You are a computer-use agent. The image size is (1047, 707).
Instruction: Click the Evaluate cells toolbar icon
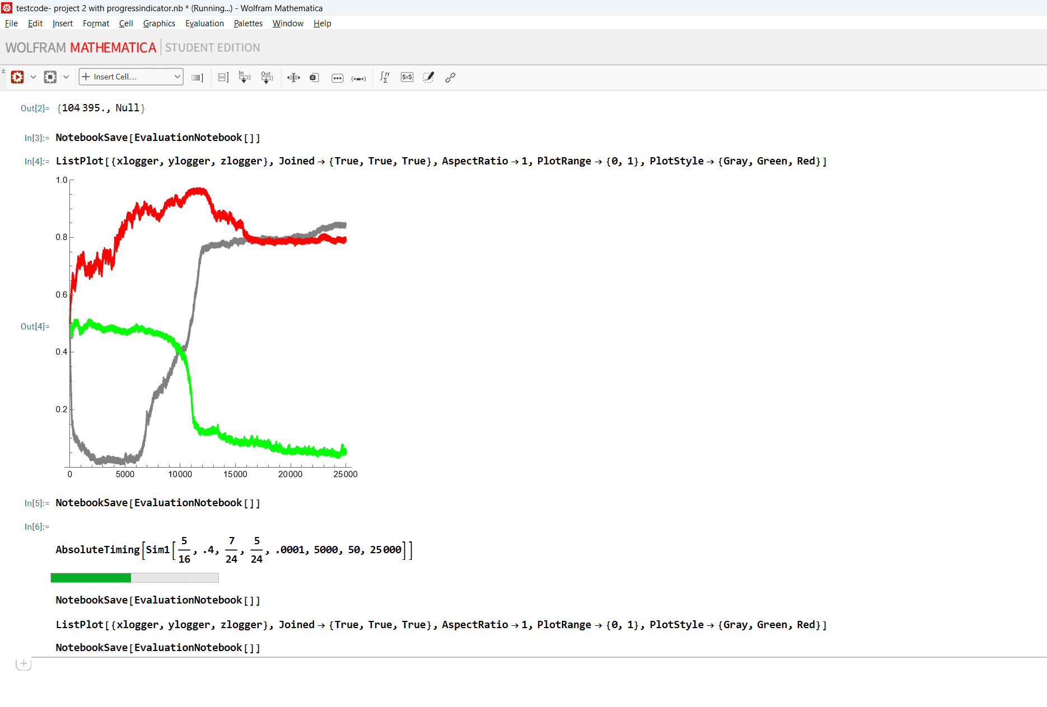point(17,77)
